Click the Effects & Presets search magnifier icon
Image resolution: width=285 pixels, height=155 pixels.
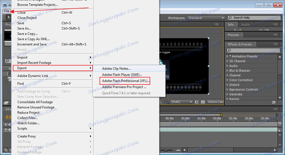click(229, 50)
